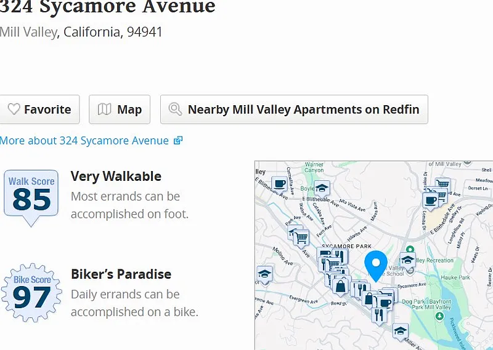Select the school marker near Boyle Park
The image size is (493, 350).
coord(322,188)
